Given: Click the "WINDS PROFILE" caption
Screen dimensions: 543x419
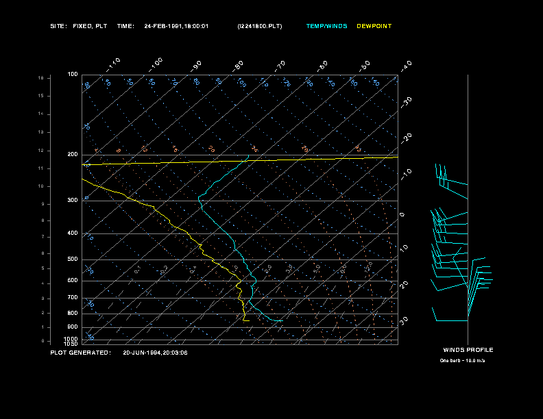Looking at the screenshot, I should coord(468,350).
